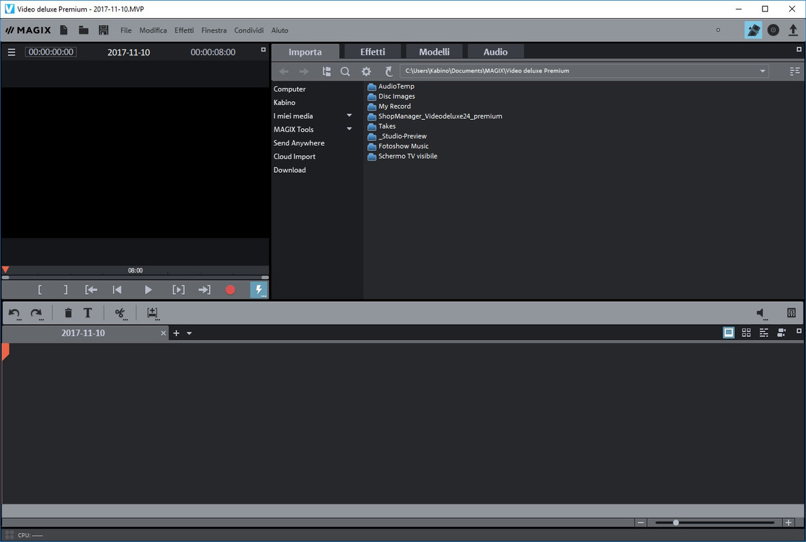The width and height of the screenshot is (806, 542).
Task: Go forward in the file browser
Action: (x=304, y=72)
